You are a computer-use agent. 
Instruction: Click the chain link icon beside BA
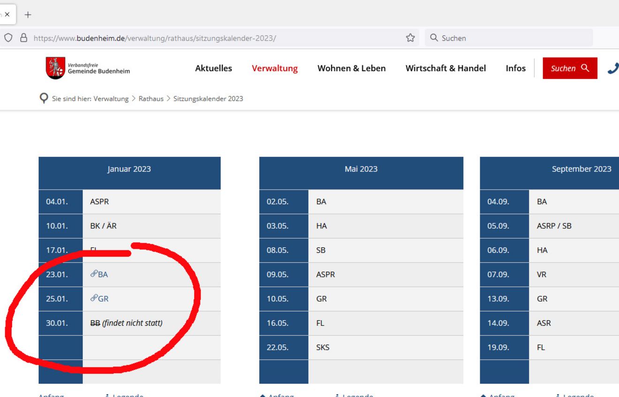click(94, 274)
